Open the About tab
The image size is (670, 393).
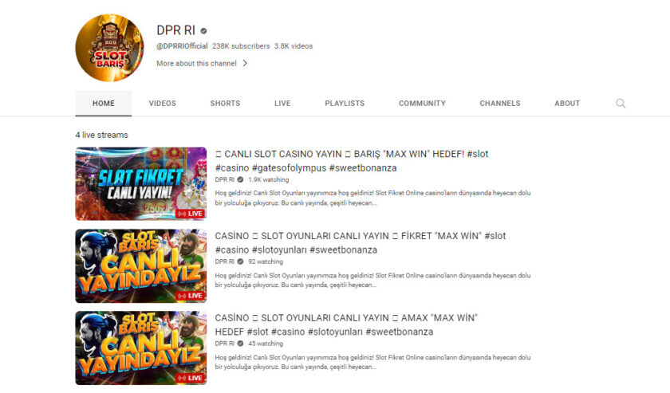(567, 104)
